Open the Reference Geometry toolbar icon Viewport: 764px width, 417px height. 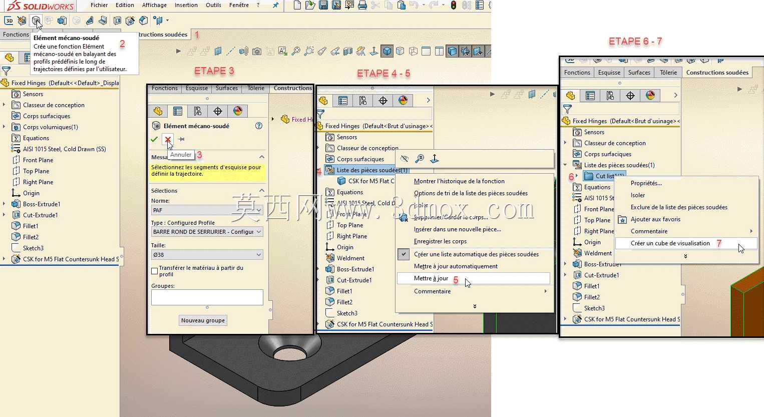point(158,21)
